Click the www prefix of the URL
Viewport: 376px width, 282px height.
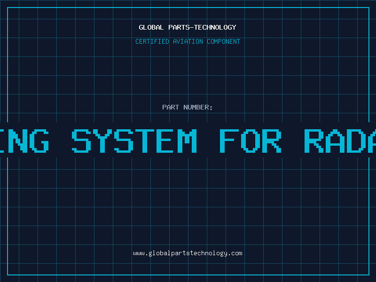[139, 253]
